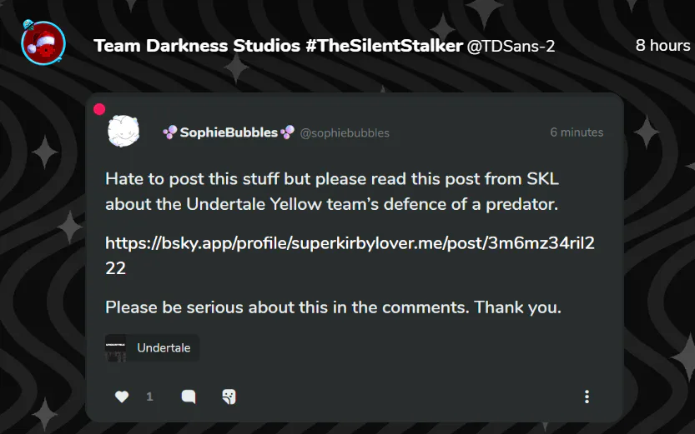Click the @TDSans-2 handle
The height and width of the screenshot is (434, 695).
[511, 46]
